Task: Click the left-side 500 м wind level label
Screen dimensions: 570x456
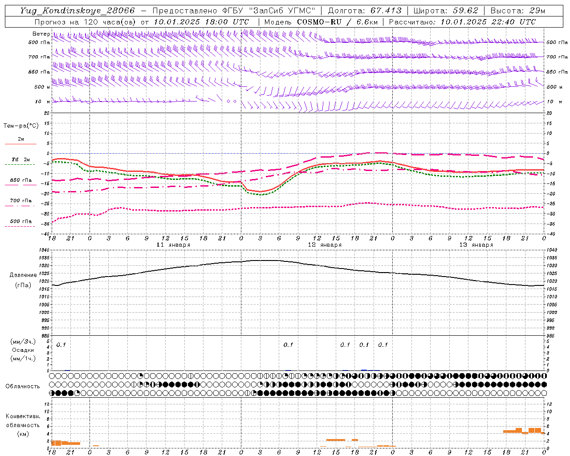Action: tap(43, 87)
